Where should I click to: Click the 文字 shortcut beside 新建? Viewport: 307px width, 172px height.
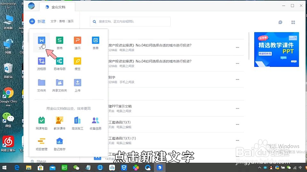(53, 21)
